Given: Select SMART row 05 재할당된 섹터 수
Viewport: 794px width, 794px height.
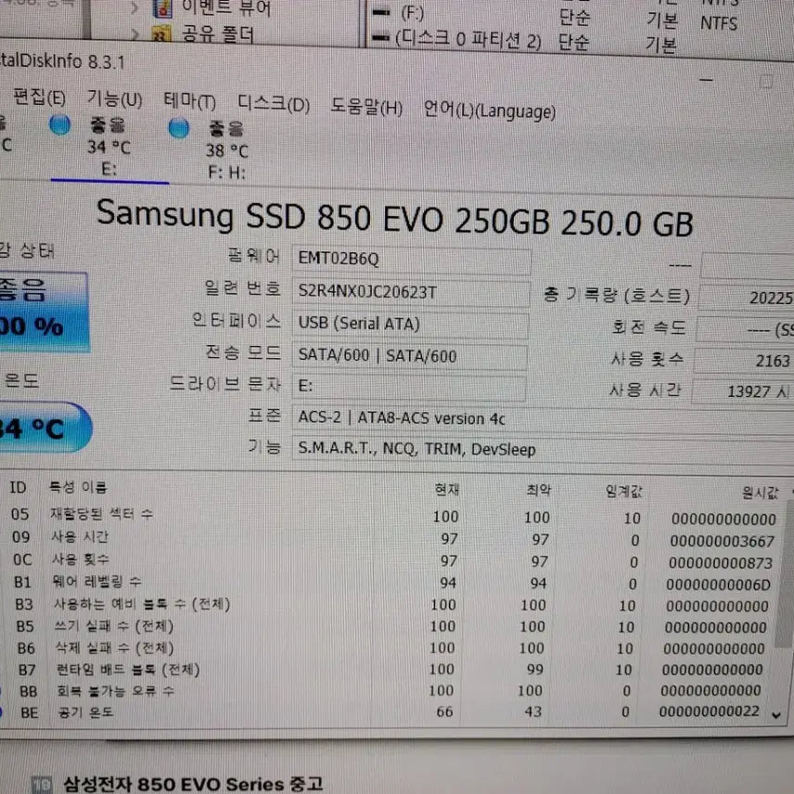Looking at the screenshot, I should click(393, 516).
